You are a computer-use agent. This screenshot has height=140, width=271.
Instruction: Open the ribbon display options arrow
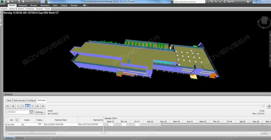87,5
